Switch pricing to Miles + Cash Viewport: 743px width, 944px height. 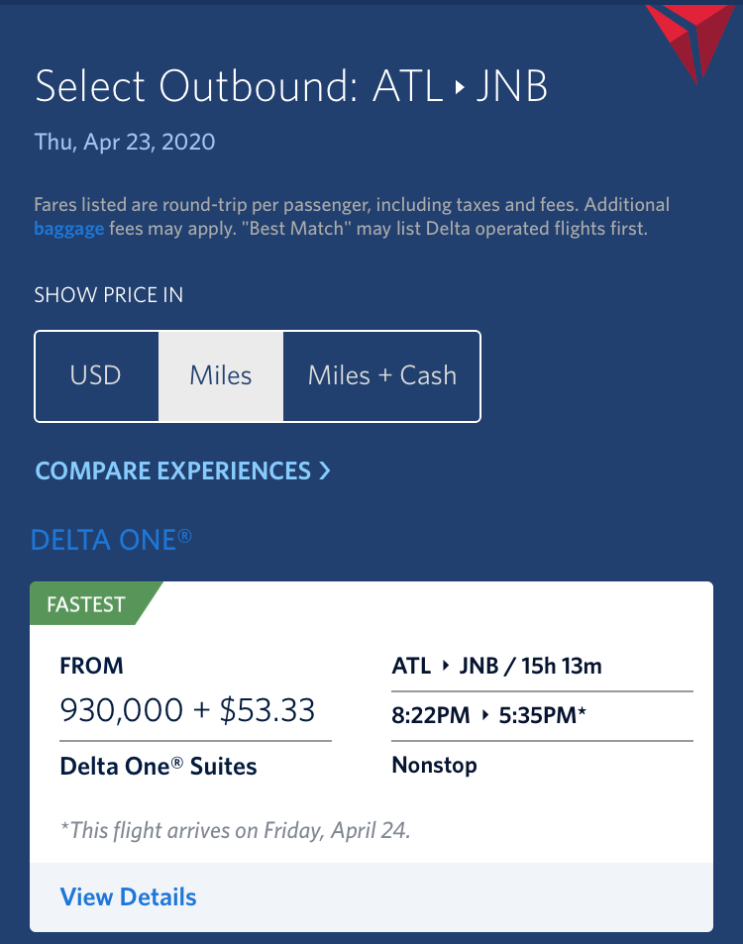tap(381, 375)
